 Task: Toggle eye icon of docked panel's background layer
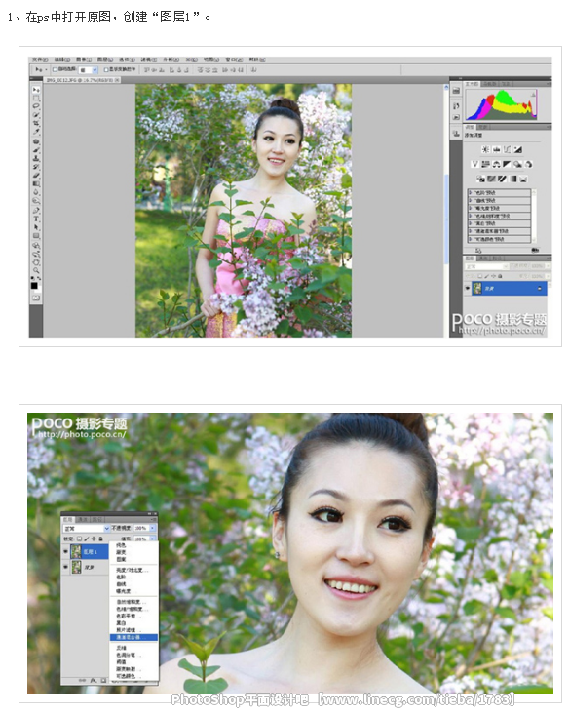(x=468, y=288)
